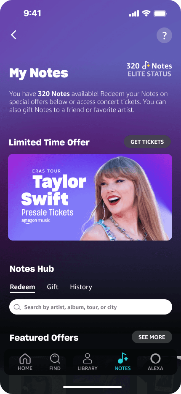Screen dimensions: 181x394
Task: Open Find in bottom navigation
Action: click(x=55, y=362)
